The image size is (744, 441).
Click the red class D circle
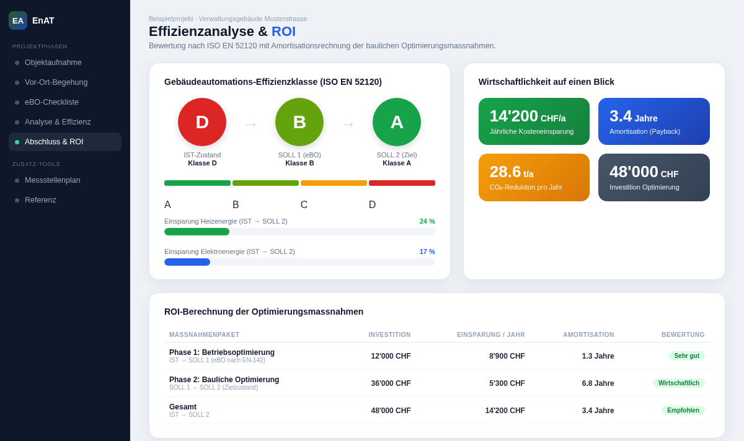202,122
